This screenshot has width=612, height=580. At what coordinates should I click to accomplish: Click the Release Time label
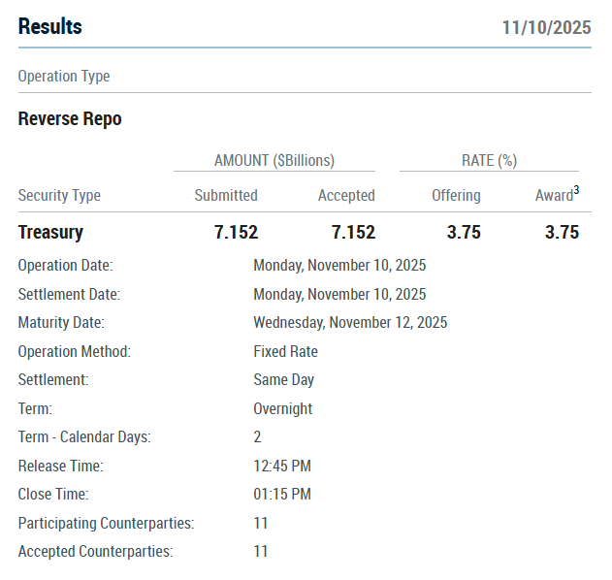click(x=61, y=466)
